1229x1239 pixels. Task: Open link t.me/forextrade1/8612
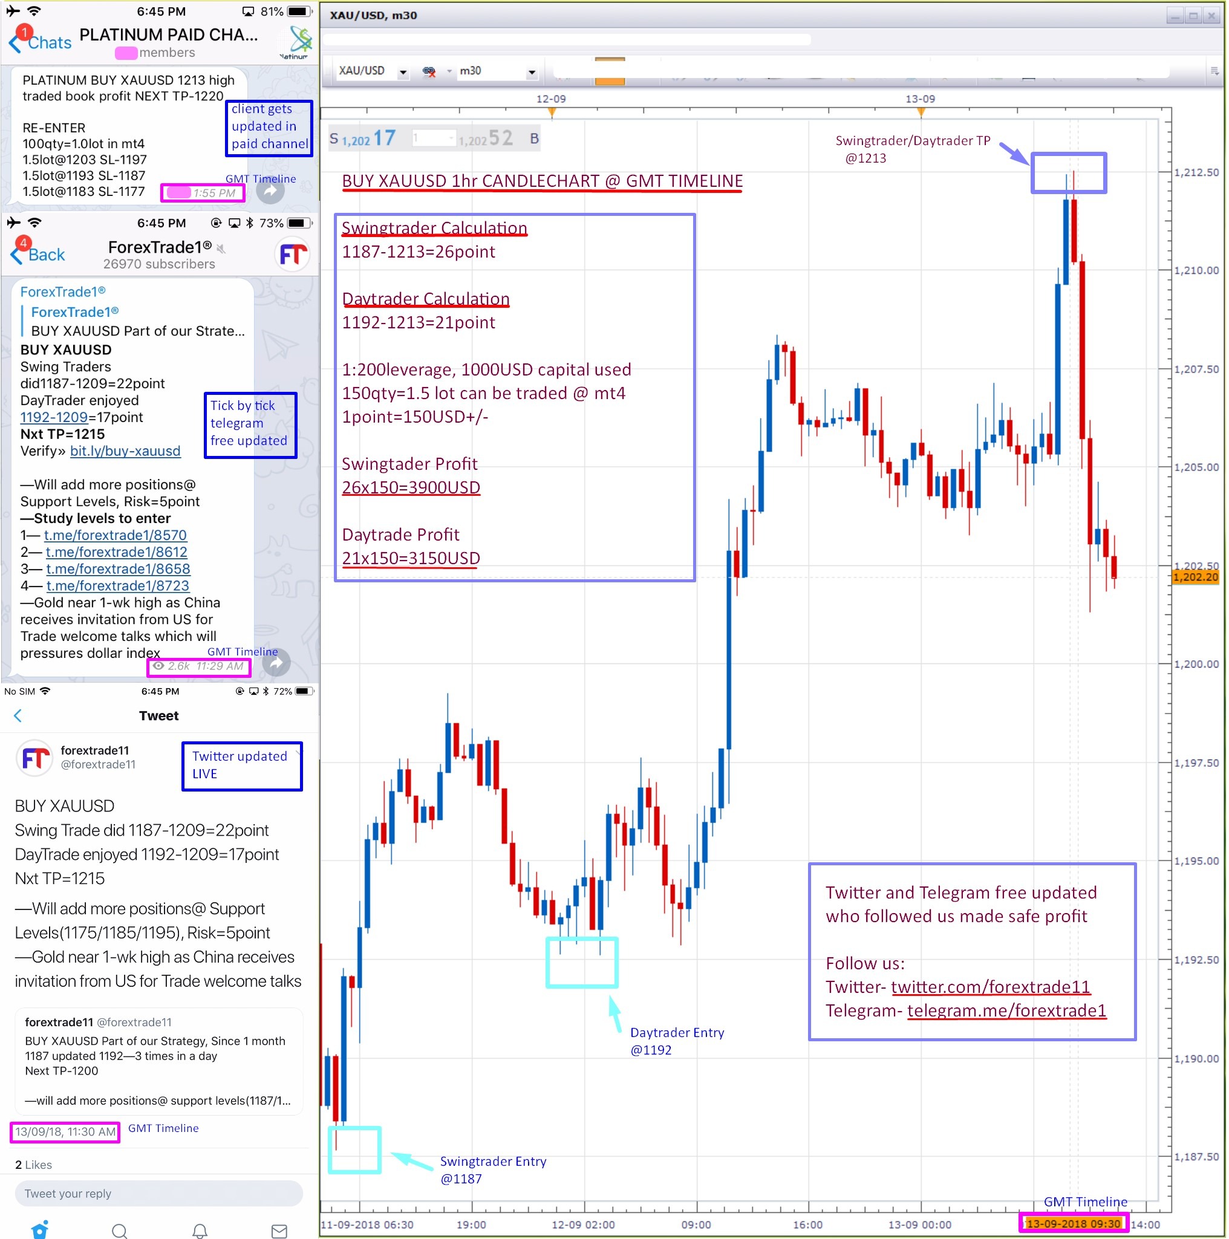pyautogui.click(x=117, y=552)
